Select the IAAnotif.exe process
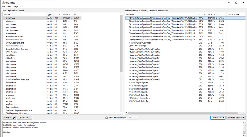This screenshot has width=247, height=137. click(x=42, y=52)
